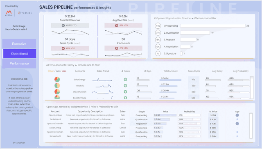Viewport: 262px width, 149px height.
Task: Select the VistaEdu account name
Action: coord(80,86)
